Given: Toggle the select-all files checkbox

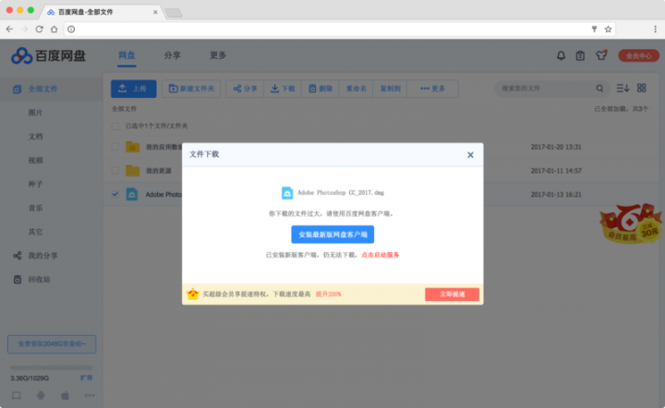Looking at the screenshot, I should (x=115, y=126).
